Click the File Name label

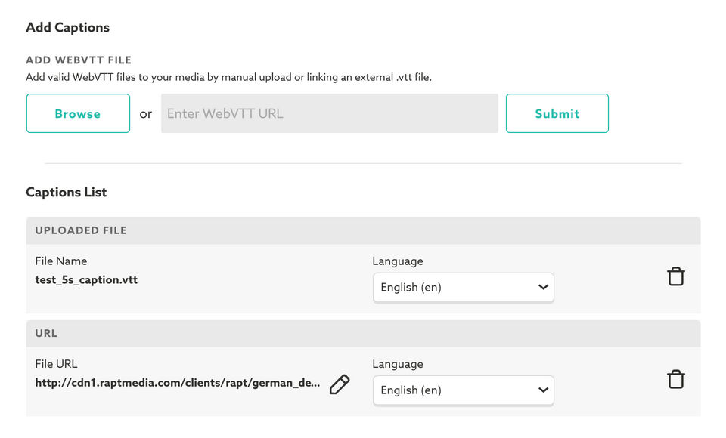61,261
